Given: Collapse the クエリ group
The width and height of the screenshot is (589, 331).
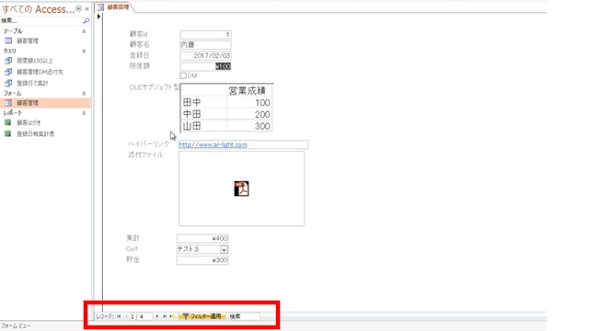Looking at the screenshot, I should [x=84, y=51].
